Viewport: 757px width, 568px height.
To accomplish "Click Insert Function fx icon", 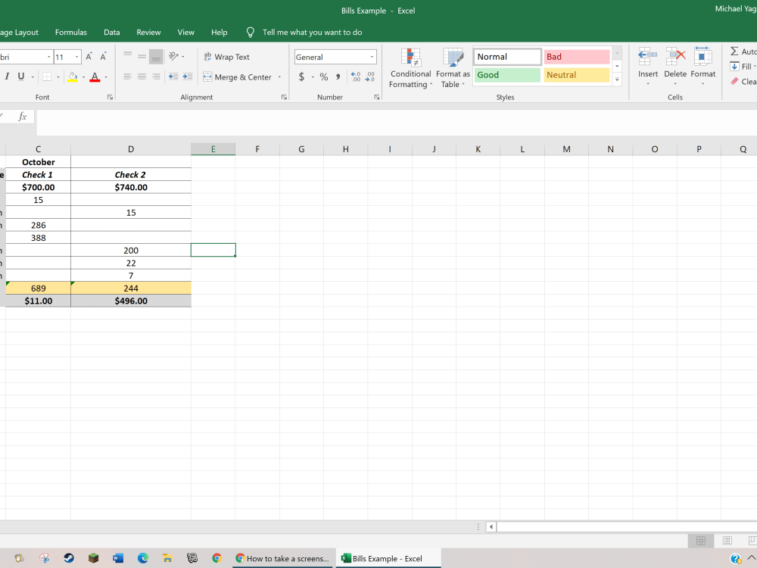I will click(22, 117).
